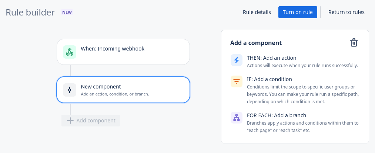Go back via Return to rules
The image size is (375, 153).
click(x=346, y=12)
